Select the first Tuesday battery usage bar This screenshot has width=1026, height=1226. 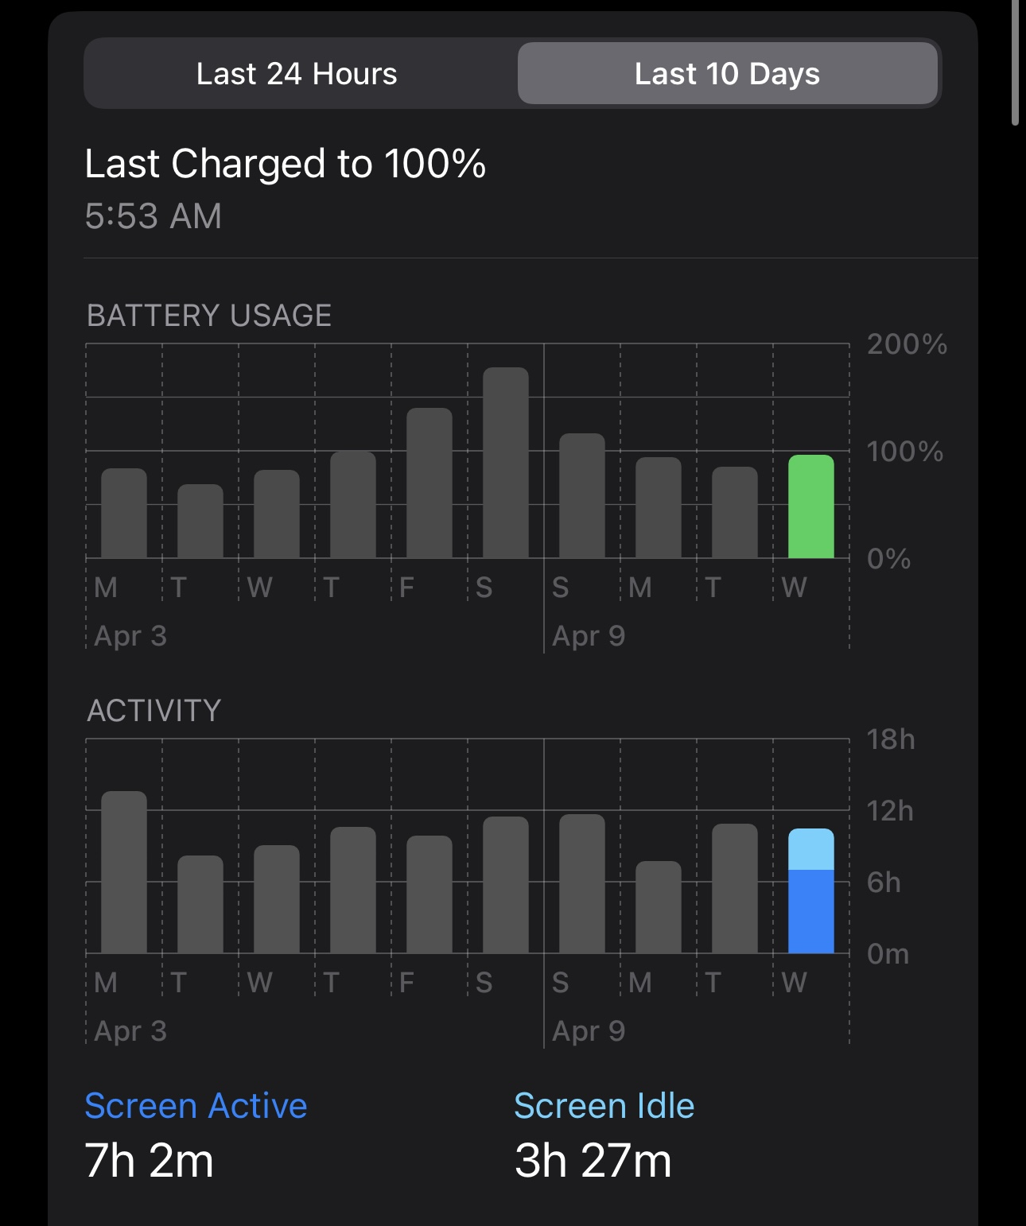tap(200, 522)
